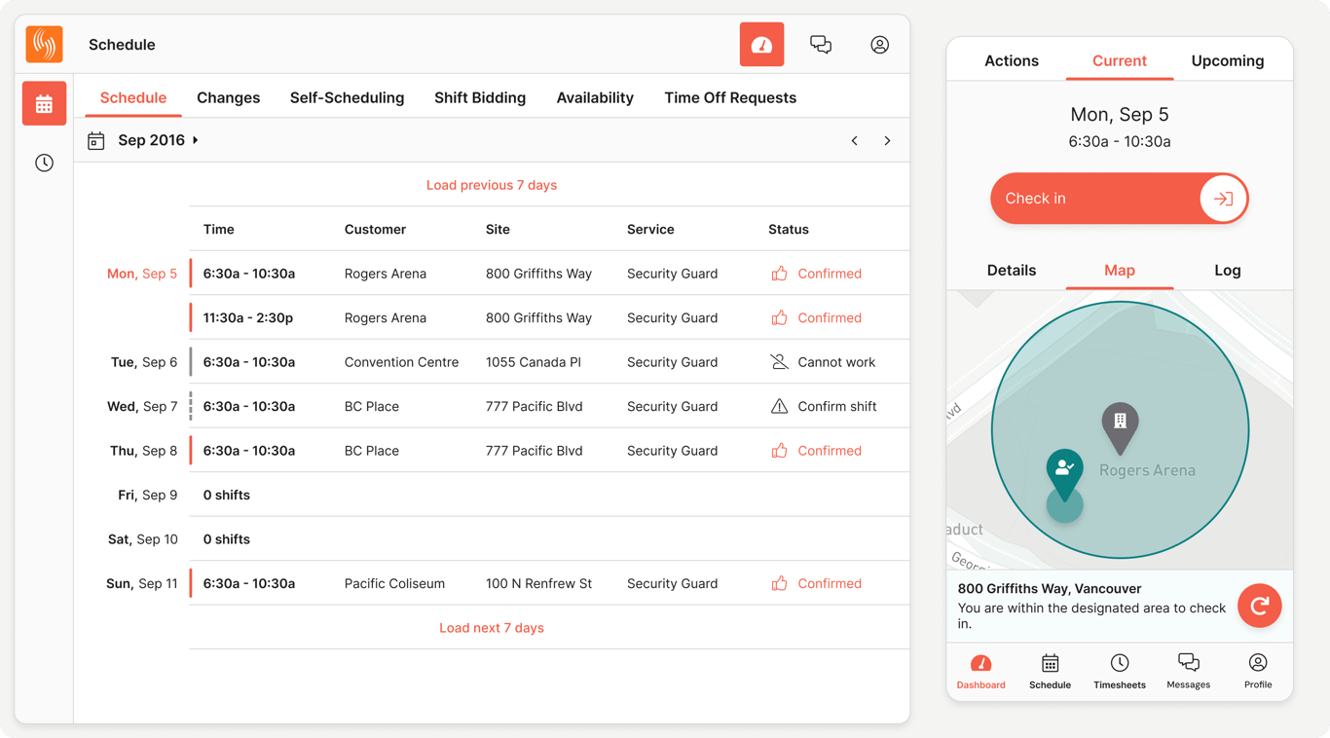This screenshot has width=1330, height=738.
Task: Open the Self-Scheduling tab
Action: point(347,97)
